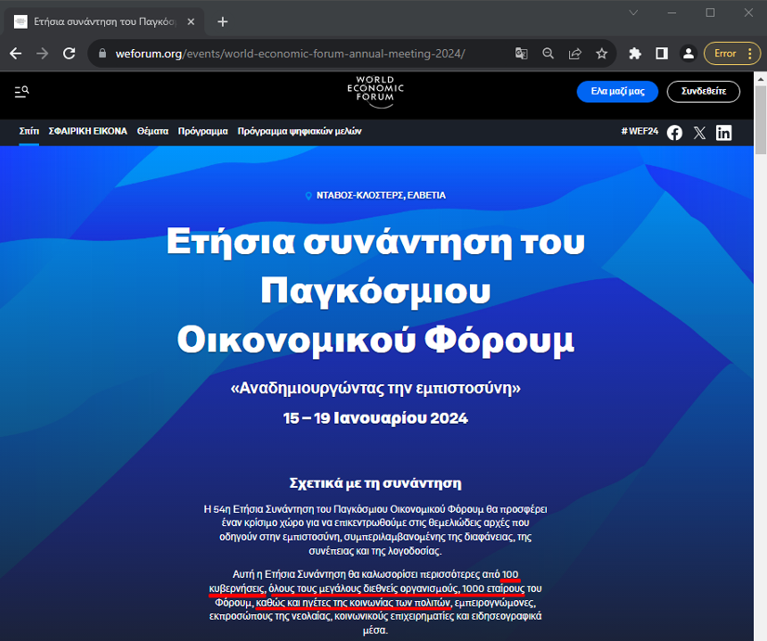This screenshot has height=641, width=767.
Task: View site information lock icon
Action: (102, 53)
